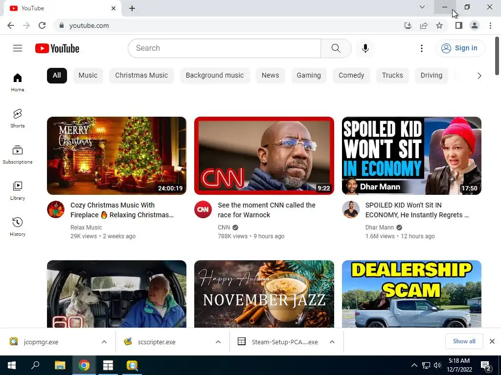Select the Background music filter chip
Image resolution: width=501 pixels, height=375 pixels.
(215, 76)
